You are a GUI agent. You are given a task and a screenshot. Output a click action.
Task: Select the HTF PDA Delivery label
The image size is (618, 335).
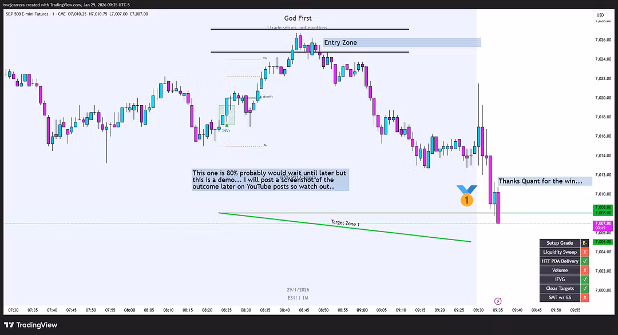click(560, 261)
